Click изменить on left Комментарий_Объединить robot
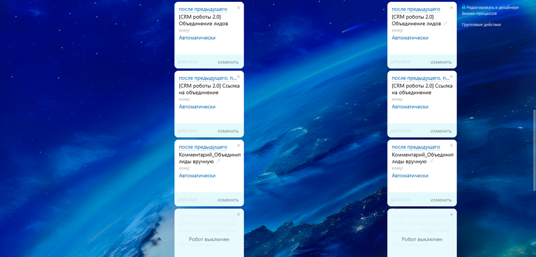Screen dimensions: 536x257 [228, 200]
